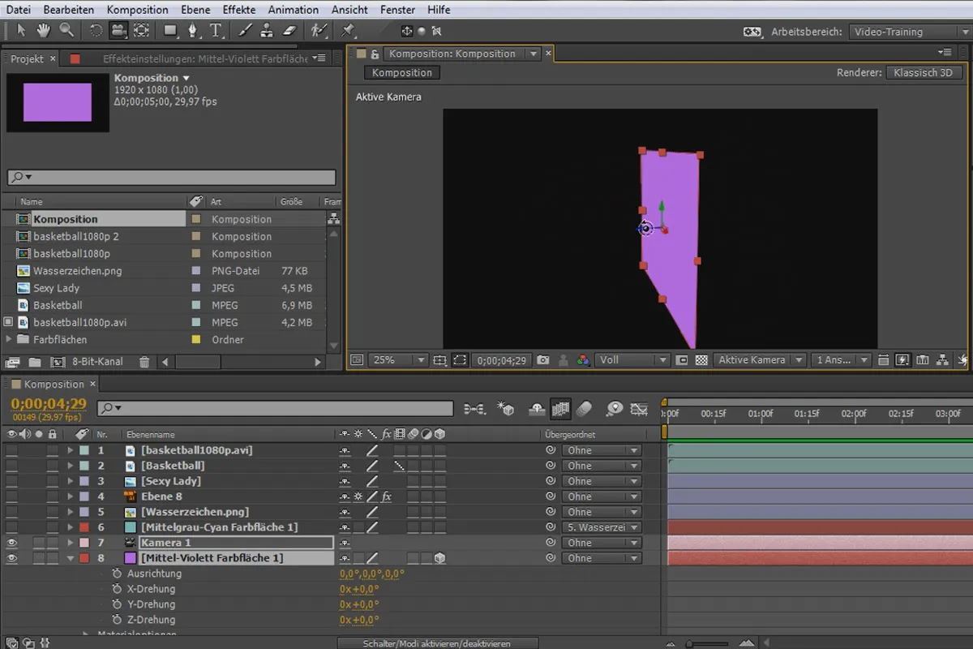Viewport: 973px width, 649px height.
Task: Select the Clone Stamp tool
Action: point(267,31)
